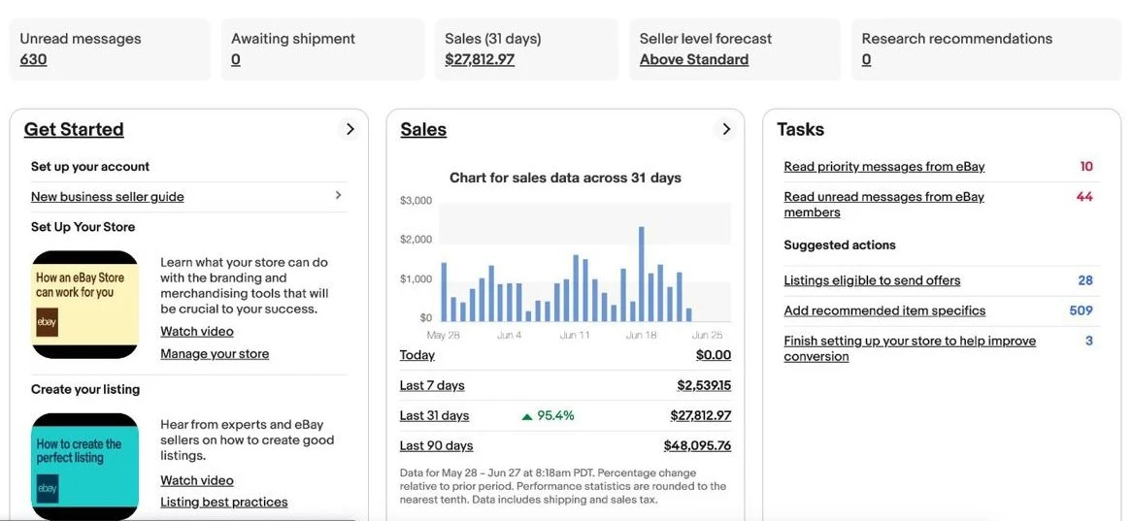This screenshot has height=521, width=1133.
Task: Open the New business seller guide chevron
Action: 338,196
